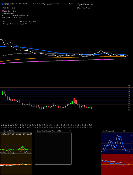Click the '(MGR) 6.7, 18.4, 21.1' ADX values
133x175 pixels.
click(28, 22)
